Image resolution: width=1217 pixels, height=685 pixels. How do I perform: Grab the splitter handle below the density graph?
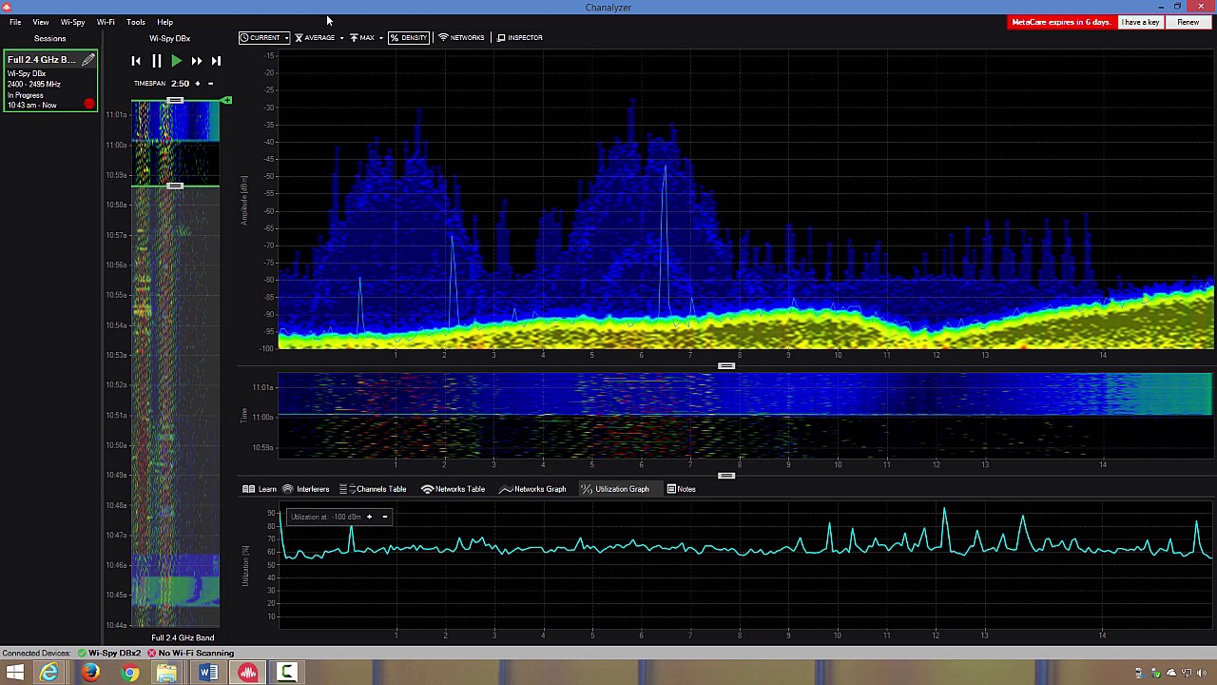pos(726,365)
